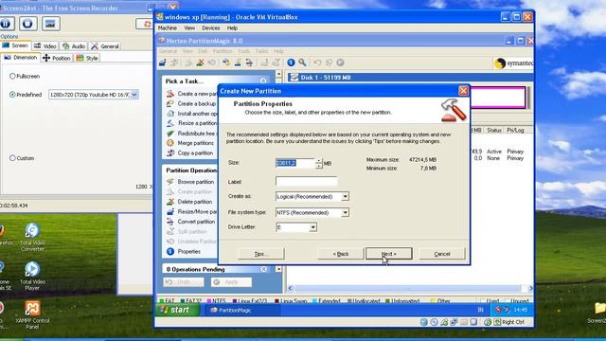Click the VirtualBox hard disk status icon
Viewport: 606px width, 341px height.
pos(423,322)
